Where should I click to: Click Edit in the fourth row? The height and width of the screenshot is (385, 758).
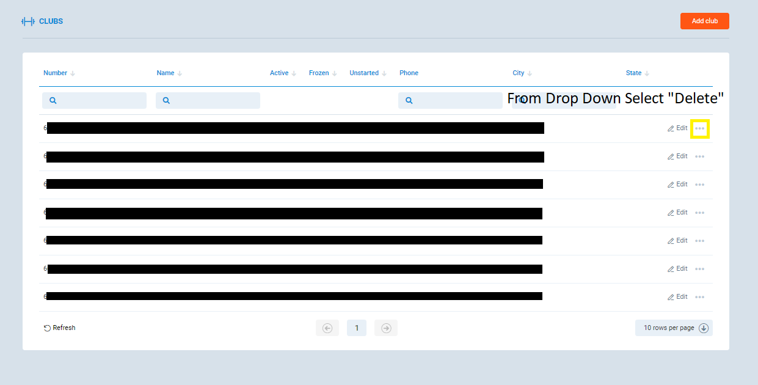tap(677, 213)
